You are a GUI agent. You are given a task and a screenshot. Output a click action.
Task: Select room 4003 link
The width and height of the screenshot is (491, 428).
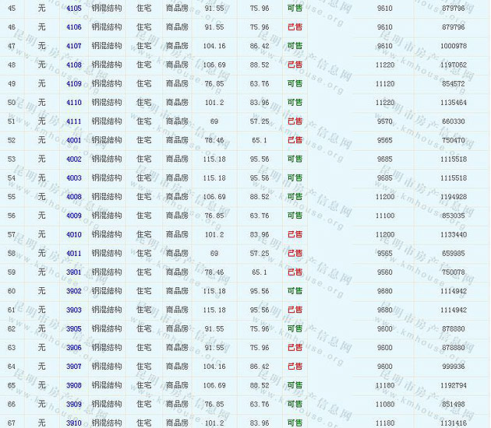pyautogui.click(x=74, y=178)
